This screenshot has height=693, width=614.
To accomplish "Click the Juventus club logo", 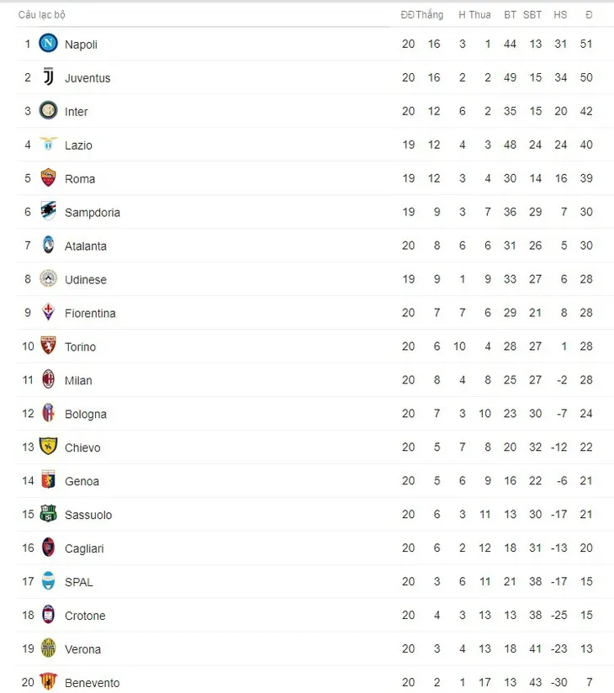I will coord(49,77).
